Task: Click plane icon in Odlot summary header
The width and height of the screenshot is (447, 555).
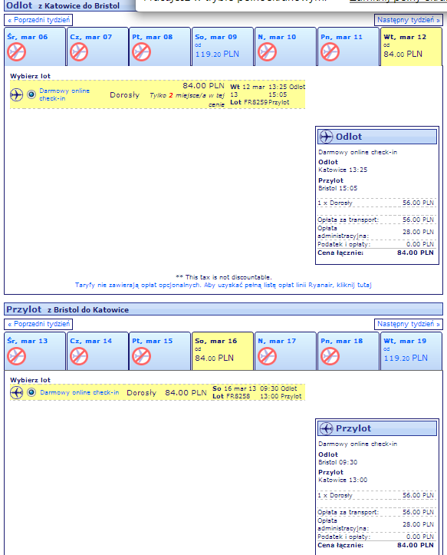Action: pos(326,137)
